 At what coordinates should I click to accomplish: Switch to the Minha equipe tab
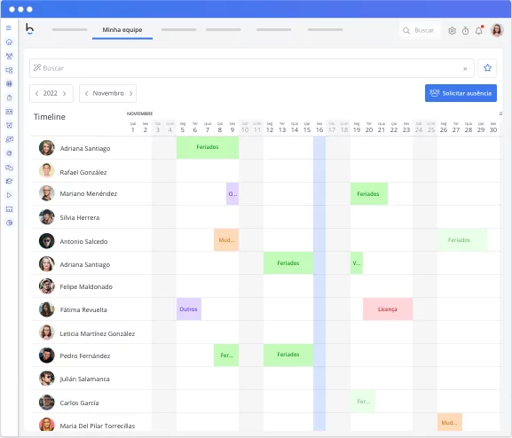[122, 29]
